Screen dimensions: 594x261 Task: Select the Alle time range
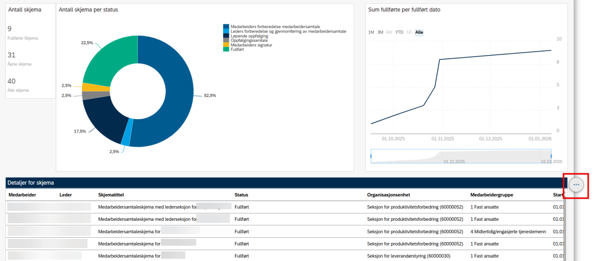[419, 32]
